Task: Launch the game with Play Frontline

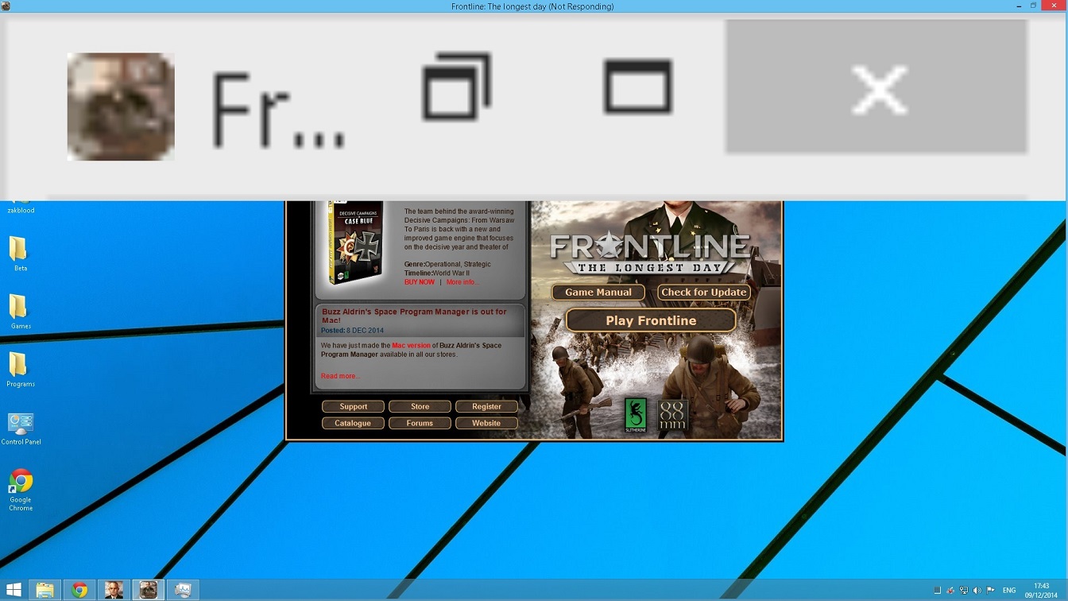Action: point(651,320)
